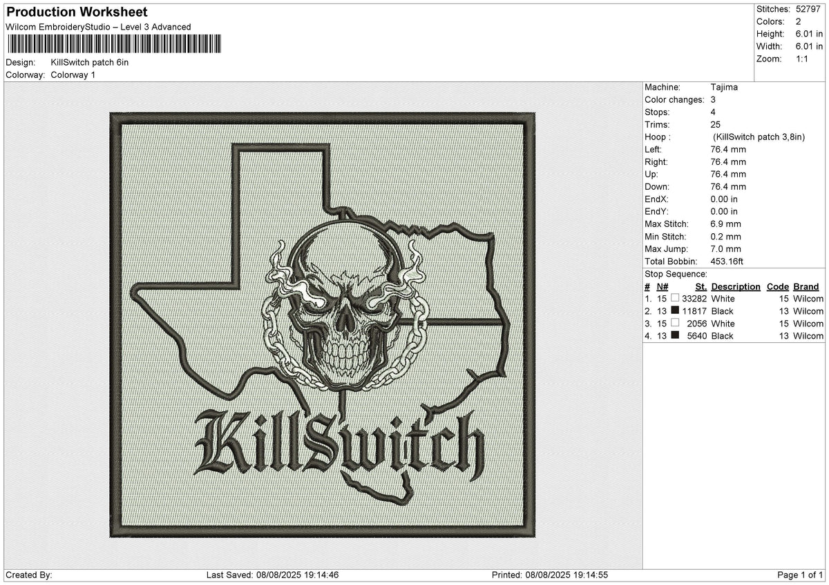Click the 76.4 mm value beside Up
This screenshot has height=585, width=829.
point(728,174)
